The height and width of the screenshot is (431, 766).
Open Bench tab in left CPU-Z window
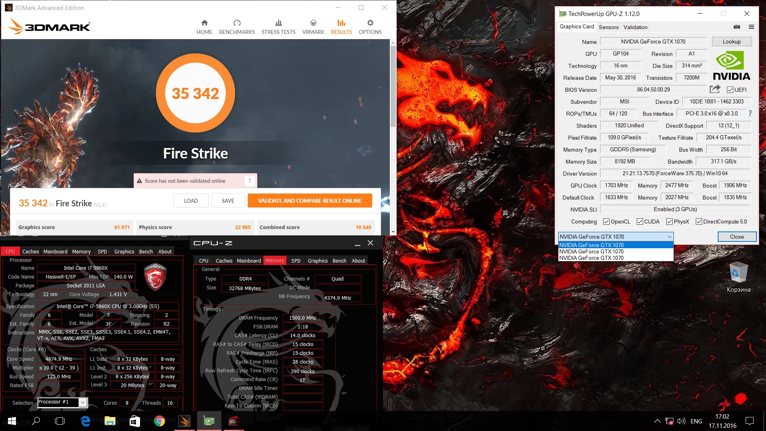(x=146, y=251)
